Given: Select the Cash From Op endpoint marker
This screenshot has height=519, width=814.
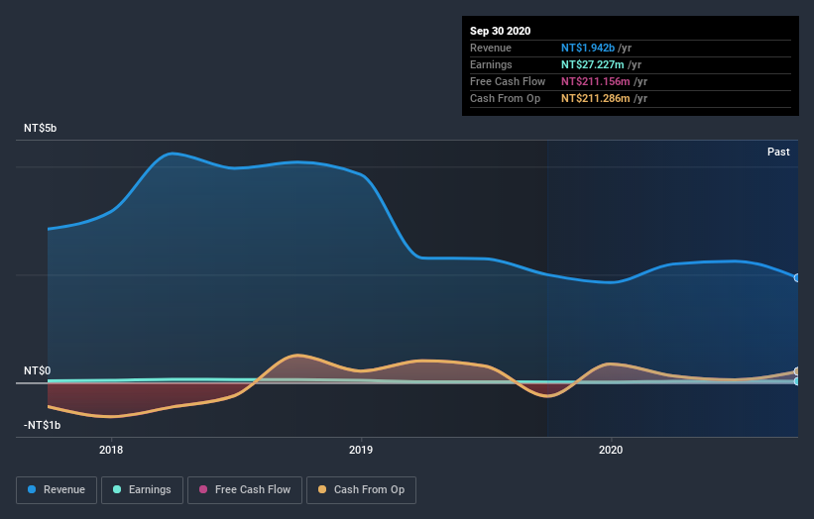Looking at the screenshot, I should point(797,371).
